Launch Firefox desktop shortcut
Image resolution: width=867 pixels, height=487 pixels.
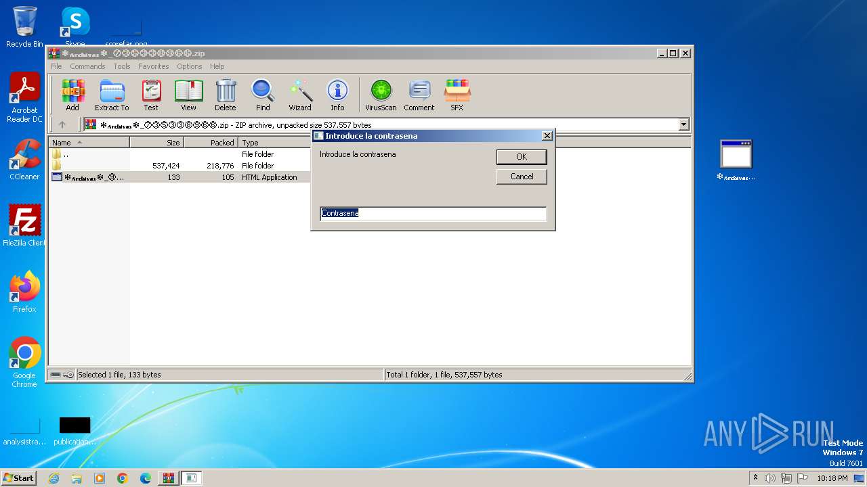[24, 292]
